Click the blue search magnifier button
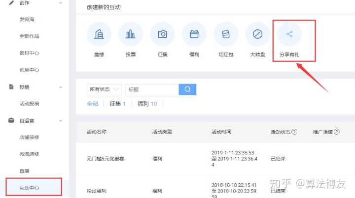 click(x=187, y=89)
